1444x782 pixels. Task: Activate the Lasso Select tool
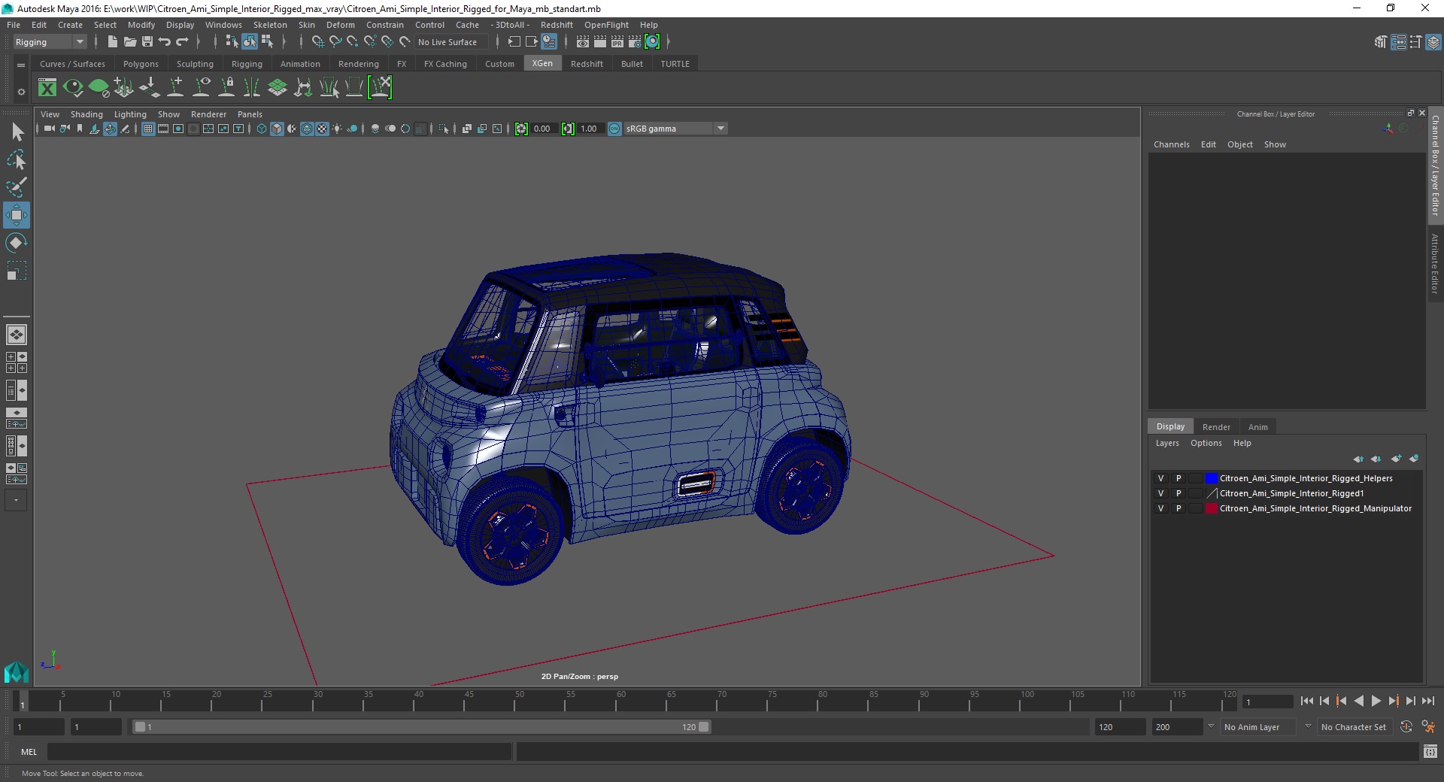point(17,160)
